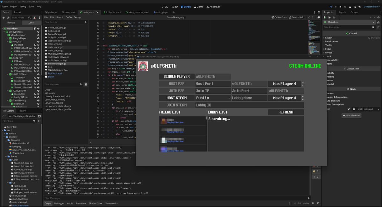Image resolution: width=382 pixels, height=207 pixels.
Task: Hide the HOST_STEAM node
Action: (x=38, y=74)
